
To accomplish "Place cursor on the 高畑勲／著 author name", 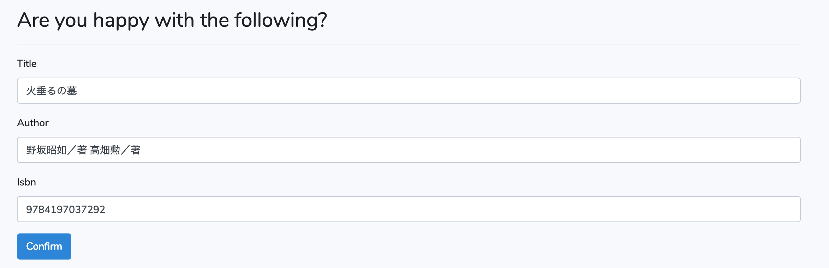I will point(115,150).
